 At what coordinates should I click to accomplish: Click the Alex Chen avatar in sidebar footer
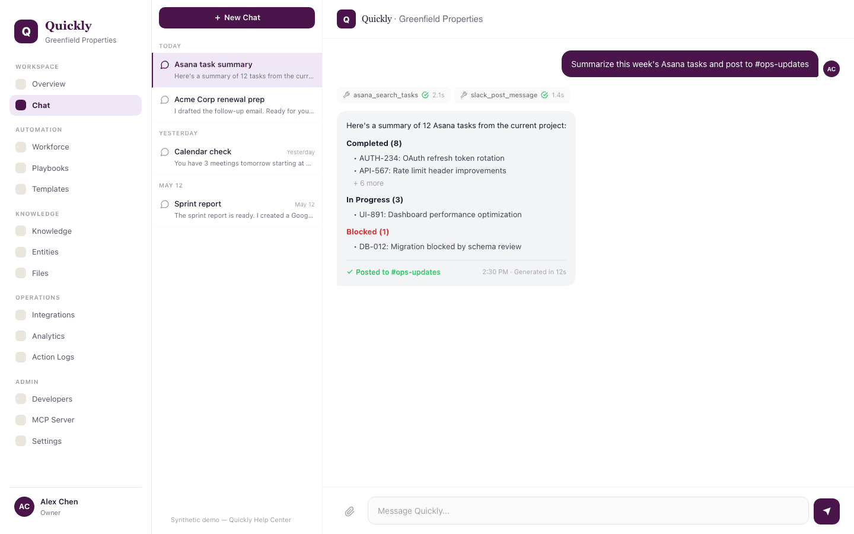24,507
